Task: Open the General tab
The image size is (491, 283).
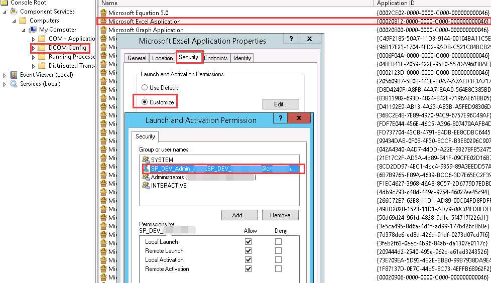Action: 137,58
